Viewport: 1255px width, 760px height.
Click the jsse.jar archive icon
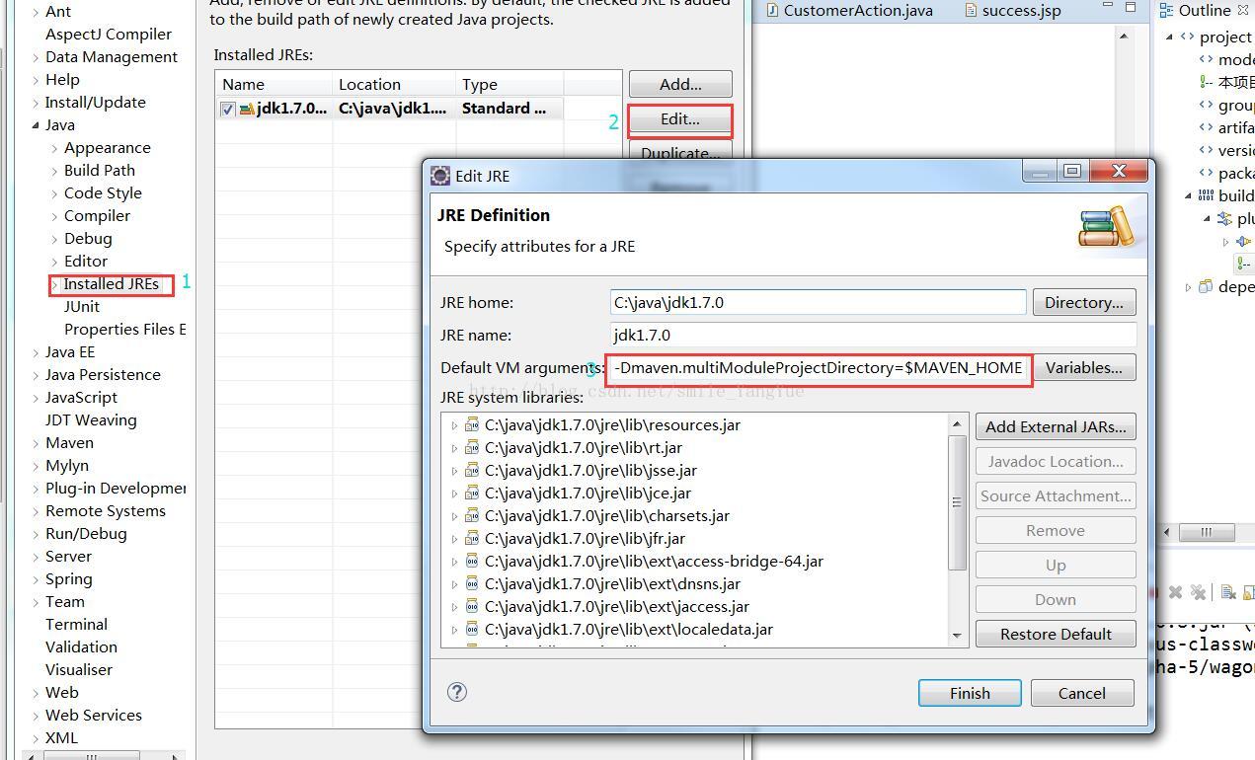pyautogui.click(x=472, y=471)
